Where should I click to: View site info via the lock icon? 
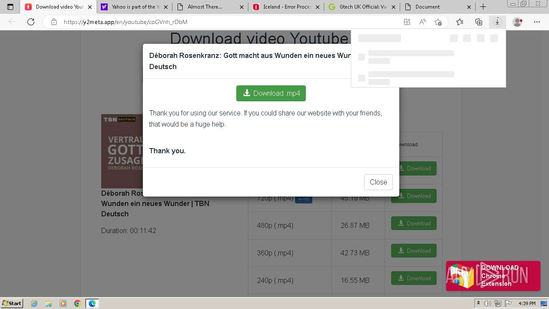click(x=54, y=22)
